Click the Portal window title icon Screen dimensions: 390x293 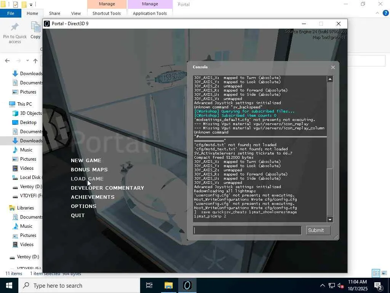(x=47, y=24)
